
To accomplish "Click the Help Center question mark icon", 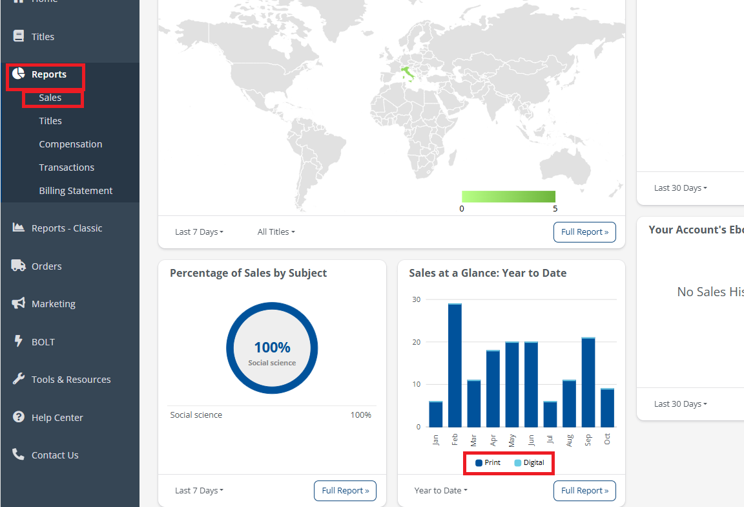I will point(19,417).
